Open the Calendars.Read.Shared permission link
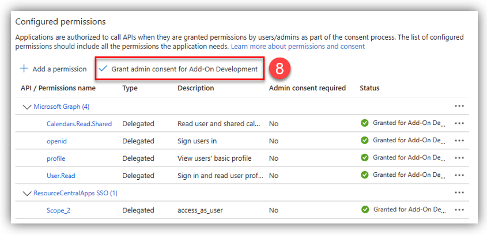Image resolution: width=487 pixels, height=235 pixels. (79, 124)
